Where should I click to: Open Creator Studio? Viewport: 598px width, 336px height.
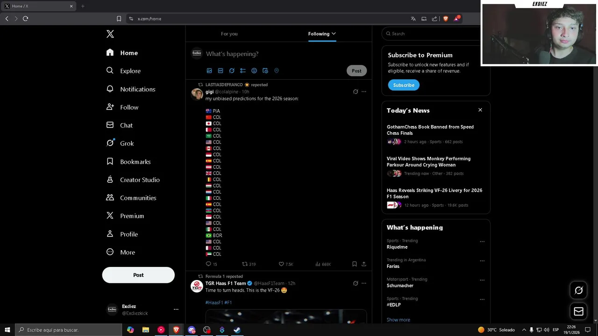coord(133,180)
